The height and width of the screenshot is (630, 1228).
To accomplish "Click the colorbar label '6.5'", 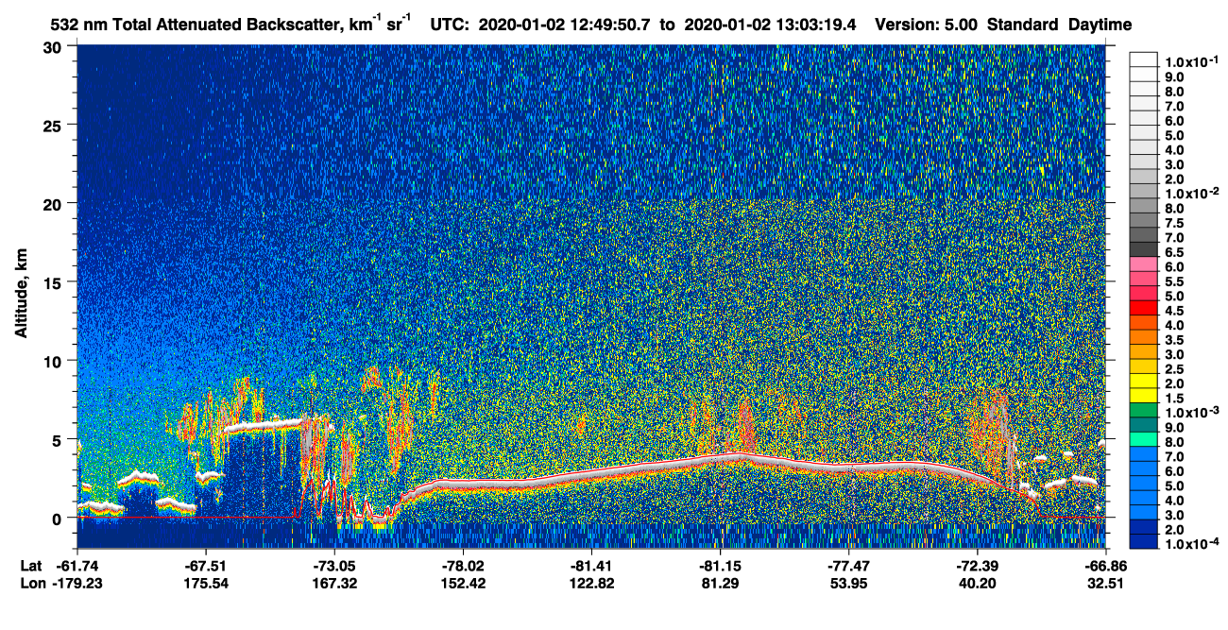I will [1175, 252].
